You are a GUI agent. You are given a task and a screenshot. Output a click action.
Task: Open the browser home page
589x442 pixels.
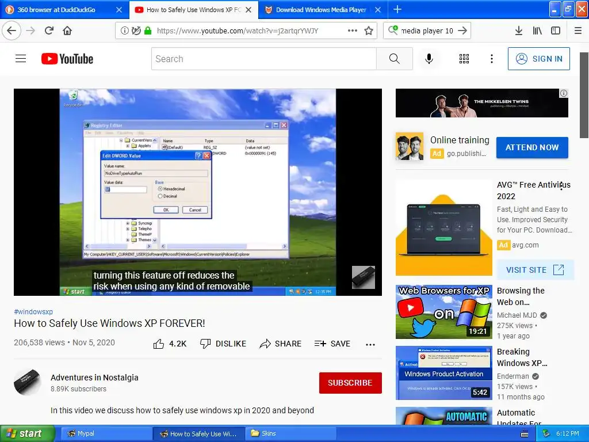pyautogui.click(x=67, y=31)
